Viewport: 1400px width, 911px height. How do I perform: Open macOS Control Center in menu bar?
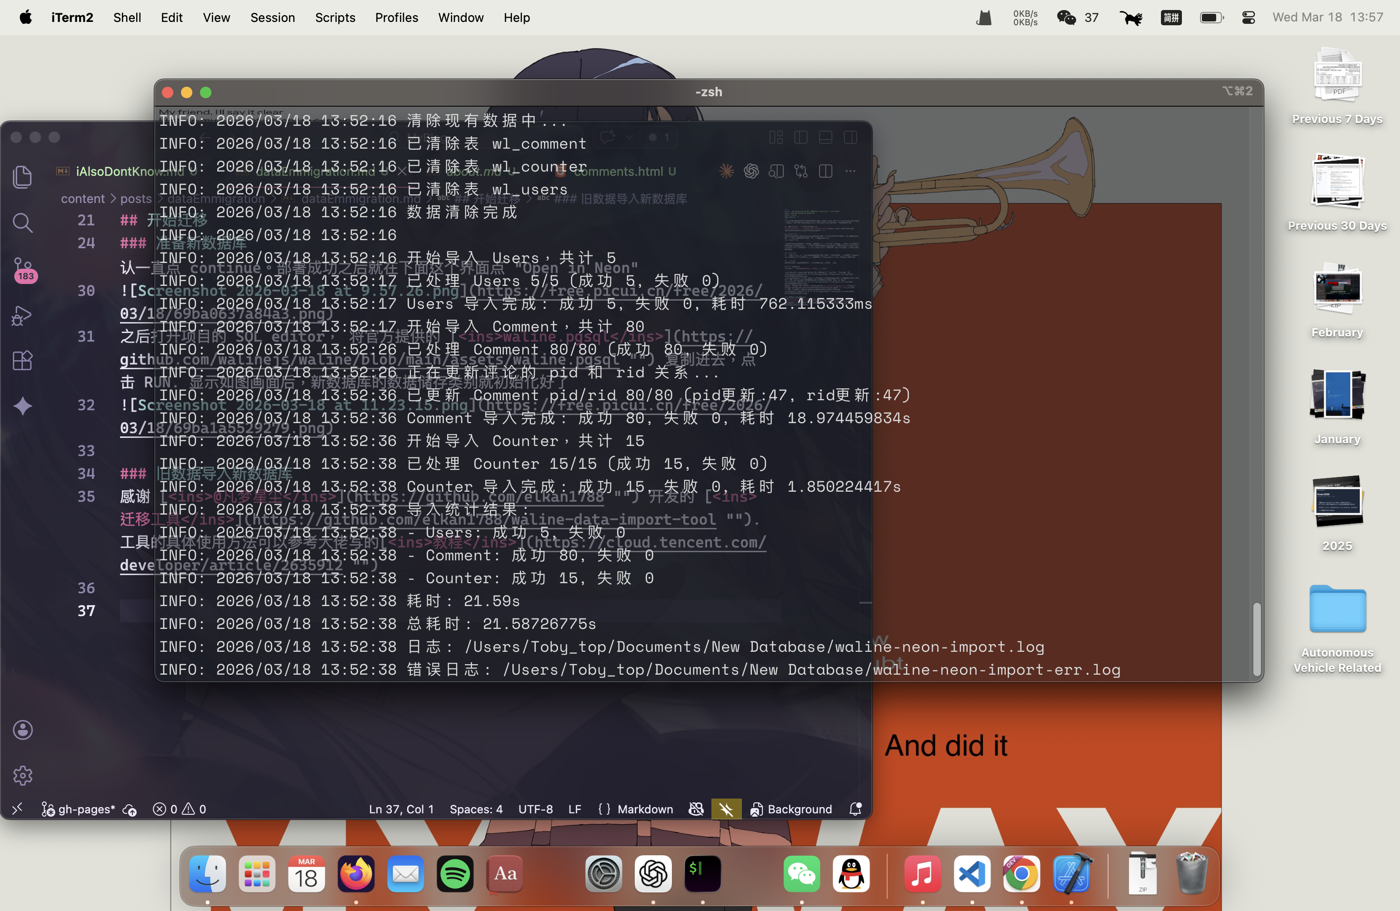click(x=1249, y=18)
